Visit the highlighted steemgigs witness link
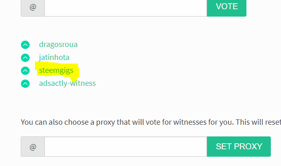This screenshot has width=281, height=166. pos(56,70)
